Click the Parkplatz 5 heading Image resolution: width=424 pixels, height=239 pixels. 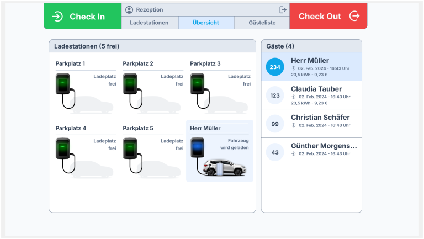138,128
